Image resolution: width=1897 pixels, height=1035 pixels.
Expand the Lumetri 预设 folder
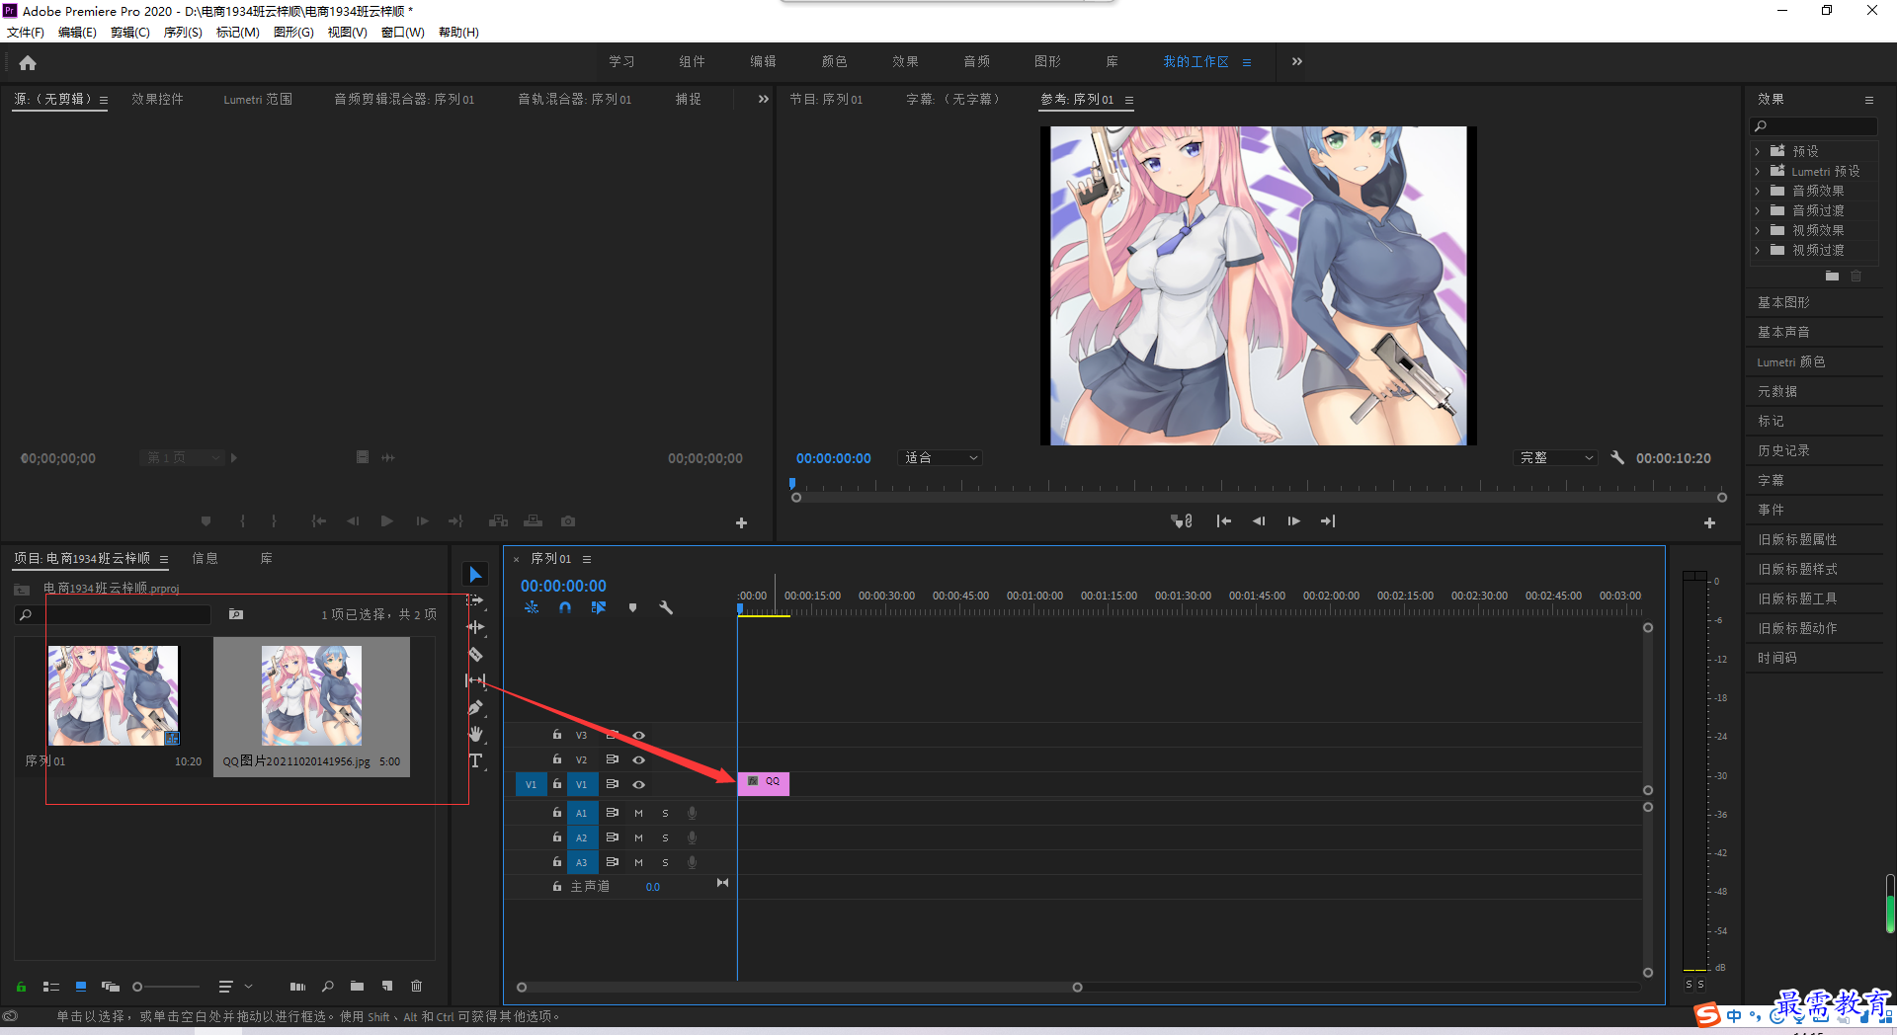[1758, 171]
